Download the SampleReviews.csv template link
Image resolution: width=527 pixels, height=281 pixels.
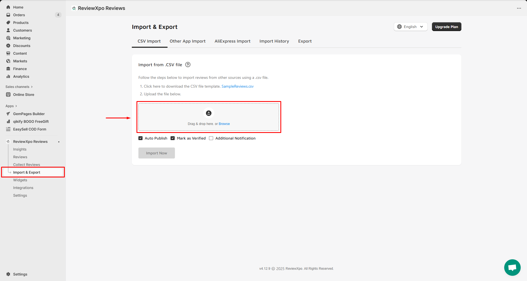pyautogui.click(x=237, y=86)
